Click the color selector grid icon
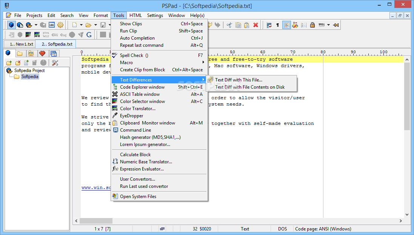414x235 pixels. pyautogui.click(x=28, y=35)
